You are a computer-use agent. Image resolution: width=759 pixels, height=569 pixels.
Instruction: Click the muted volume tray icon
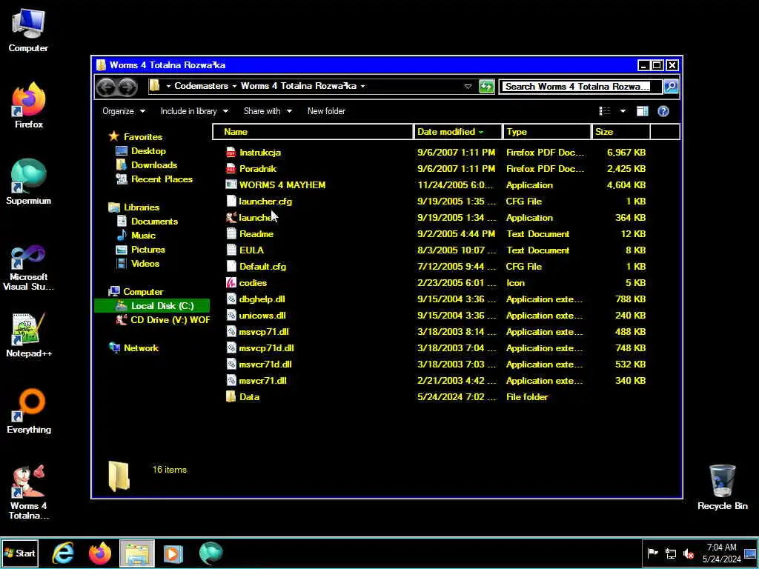[x=689, y=553]
